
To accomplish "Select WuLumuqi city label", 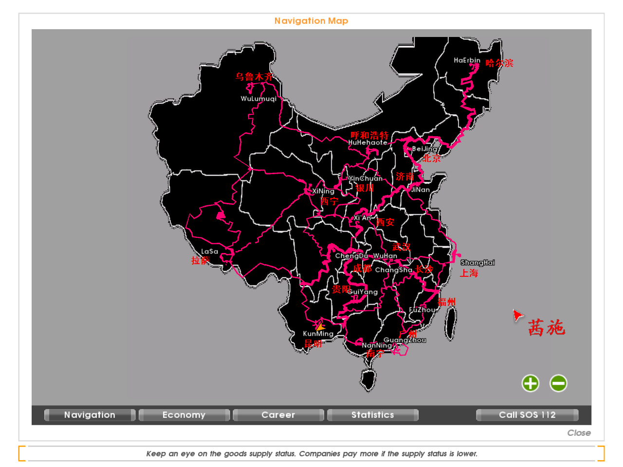I will pyautogui.click(x=258, y=99).
